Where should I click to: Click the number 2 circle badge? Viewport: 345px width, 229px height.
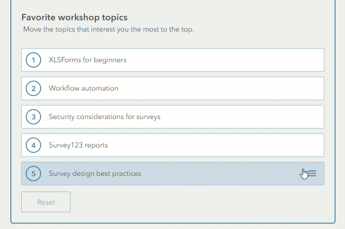point(33,88)
